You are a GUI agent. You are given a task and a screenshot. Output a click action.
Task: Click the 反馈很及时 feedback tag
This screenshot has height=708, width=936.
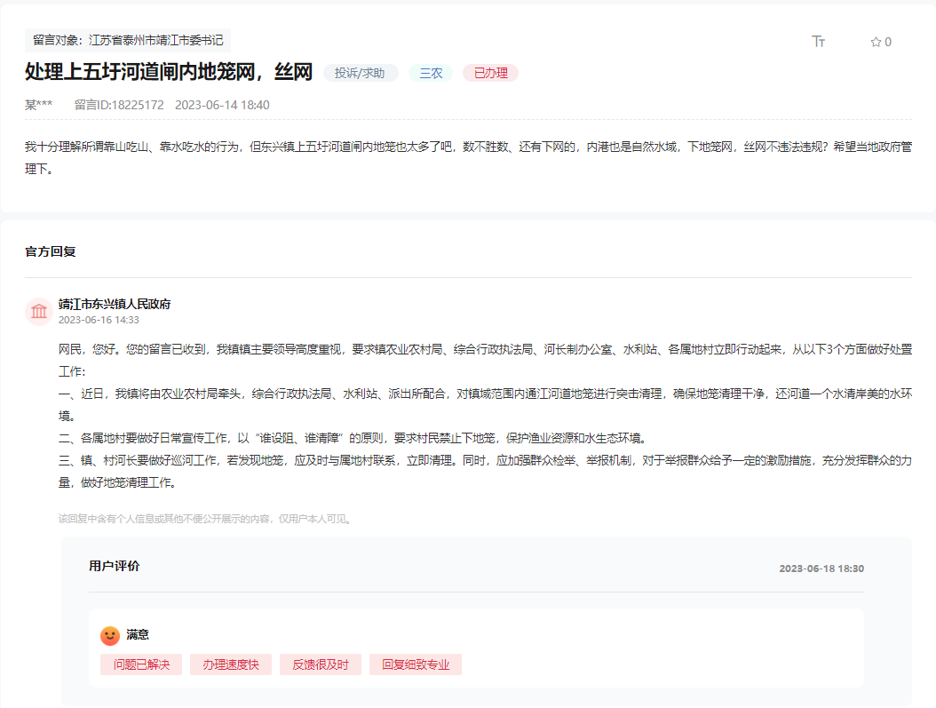click(x=320, y=664)
